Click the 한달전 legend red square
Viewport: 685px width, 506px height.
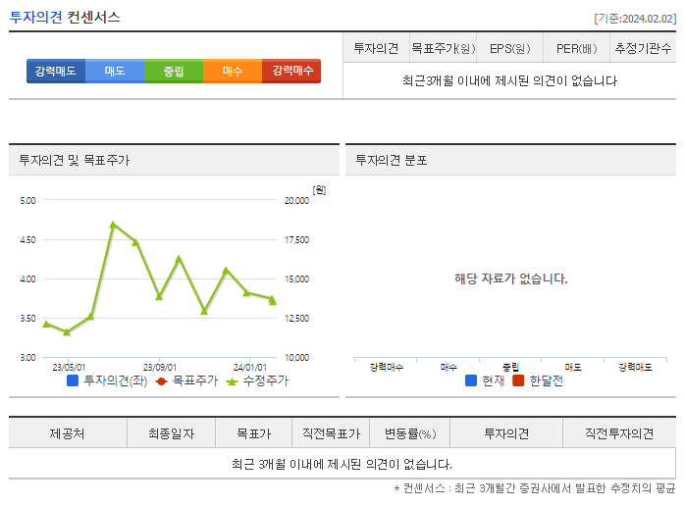click(x=518, y=380)
